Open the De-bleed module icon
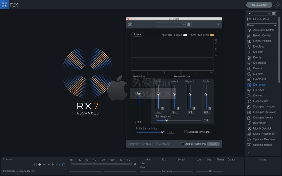 tap(249, 47)
